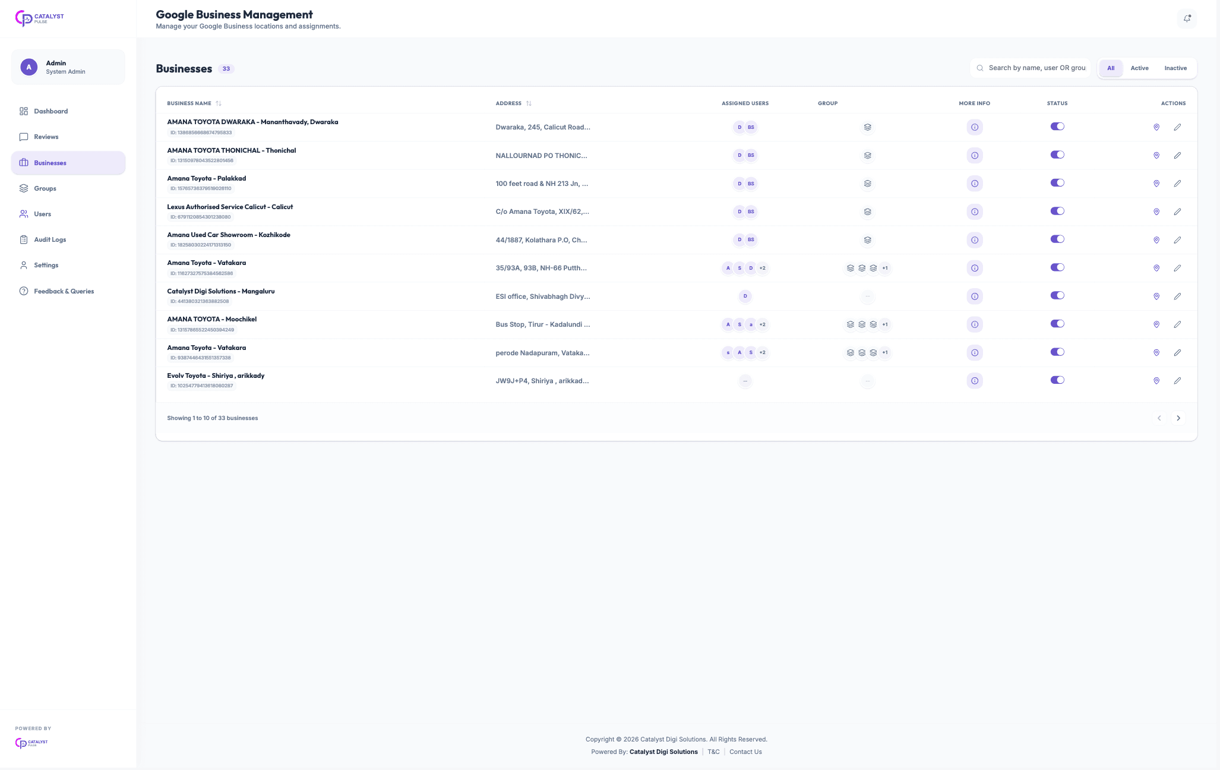Expand +2 users for Vatakara 35/93A row
The height and width of the screenshot is (770, 1220).
(763, 268)
